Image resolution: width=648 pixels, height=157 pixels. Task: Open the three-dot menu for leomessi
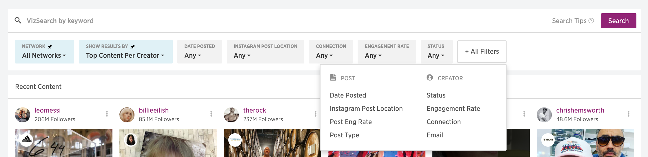107,114
